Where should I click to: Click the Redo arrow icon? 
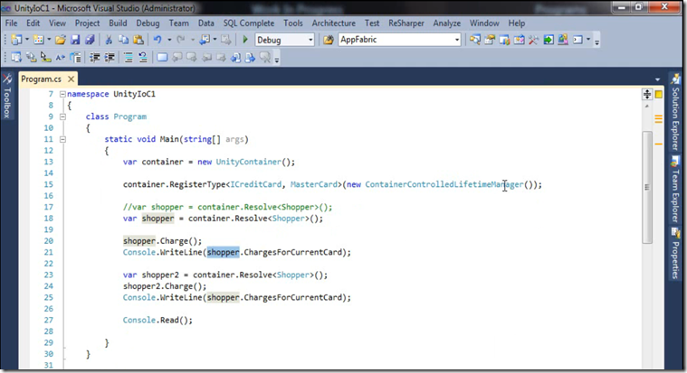pos(180,40)
